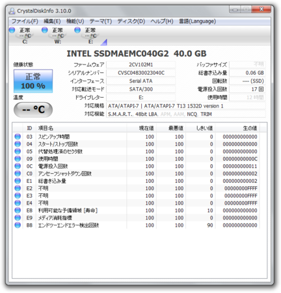Click raw value 000000000011

tap(240, 166)
